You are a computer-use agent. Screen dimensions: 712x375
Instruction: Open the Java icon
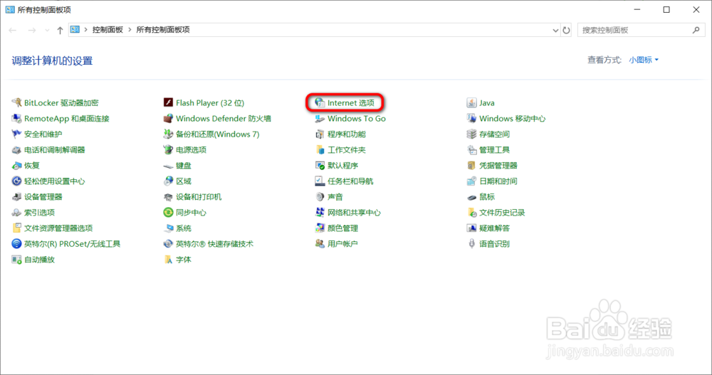point(472,102)
